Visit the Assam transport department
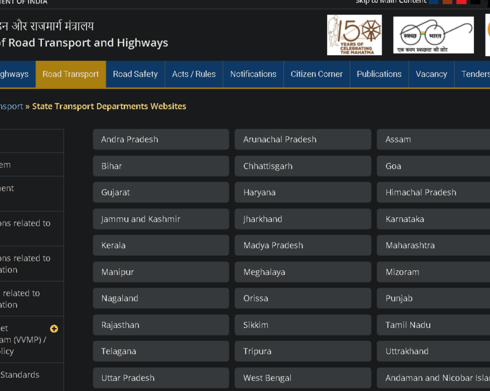 [x=434, y=140]
